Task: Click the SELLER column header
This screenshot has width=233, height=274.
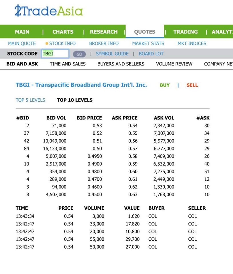Action: coord(197,208)
